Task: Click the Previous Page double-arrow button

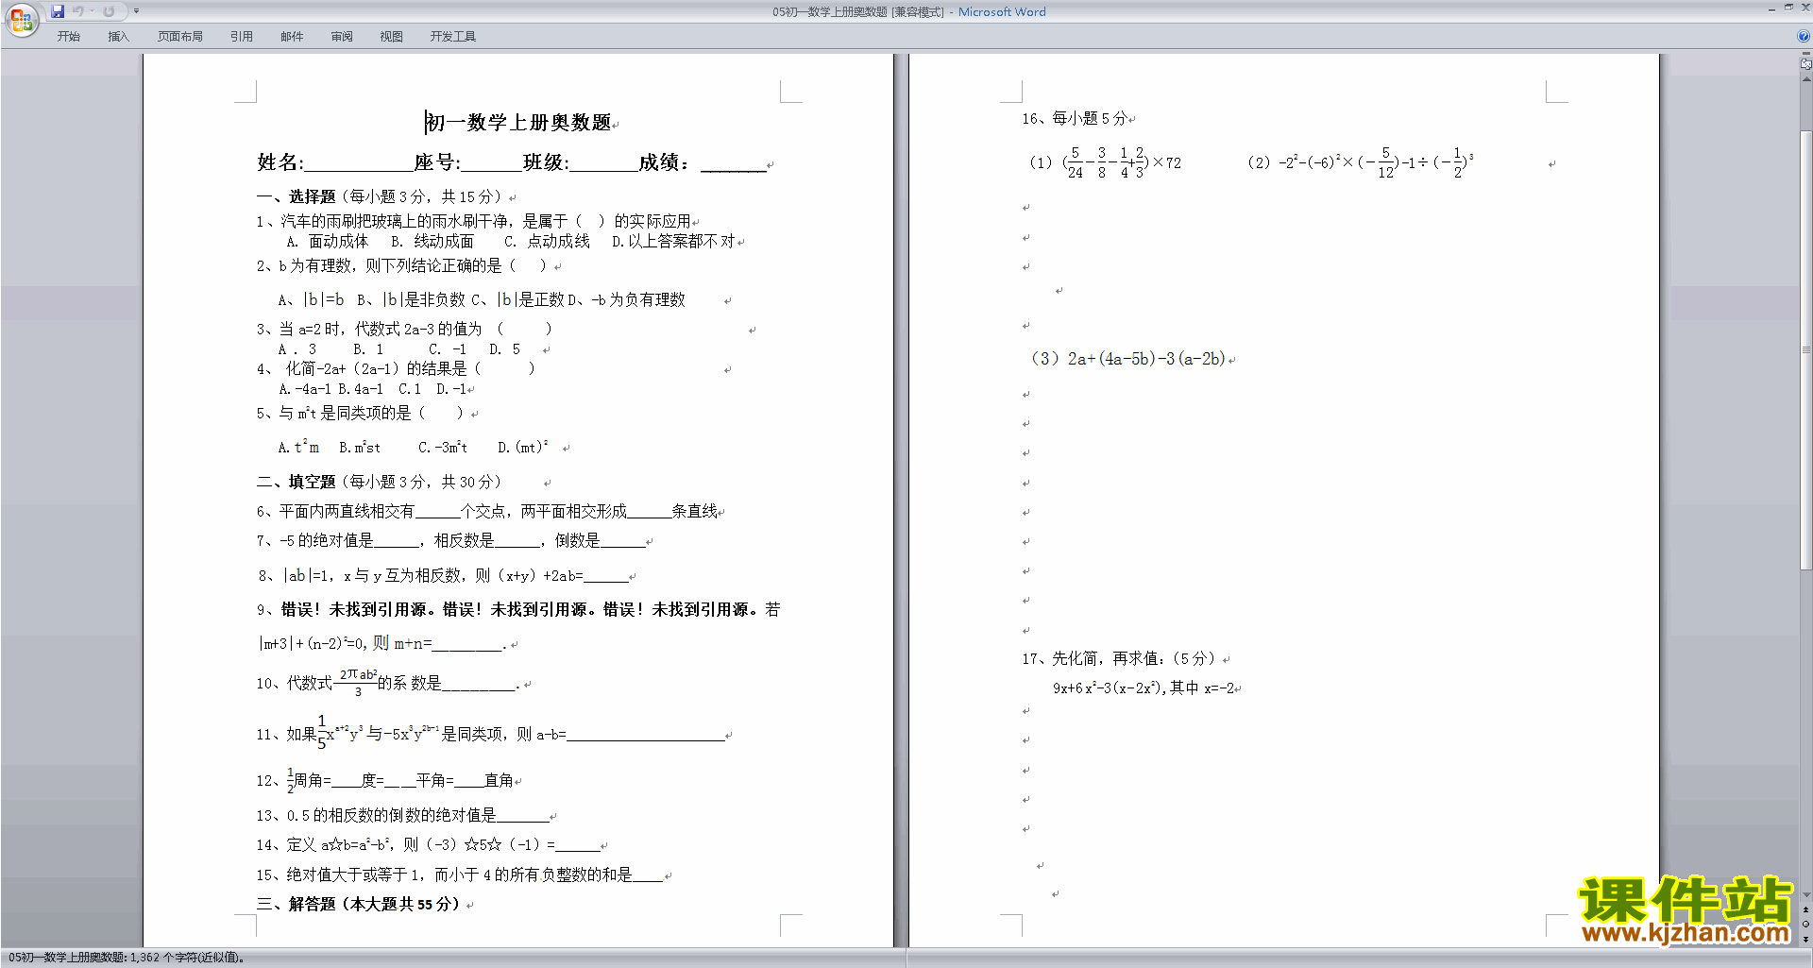Action: pyautogui.click(x=1805, y=910)
